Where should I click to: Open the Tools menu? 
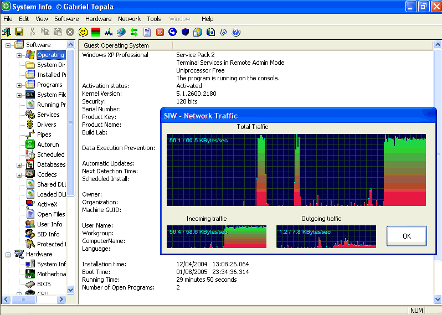point(154,19)
